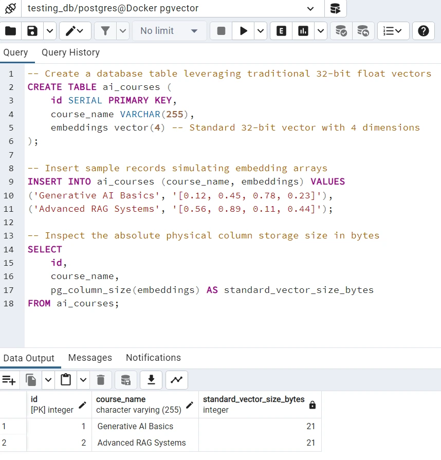Screen dimensions: 441x460
Task: Copy selected result rows
Action: 31,380
